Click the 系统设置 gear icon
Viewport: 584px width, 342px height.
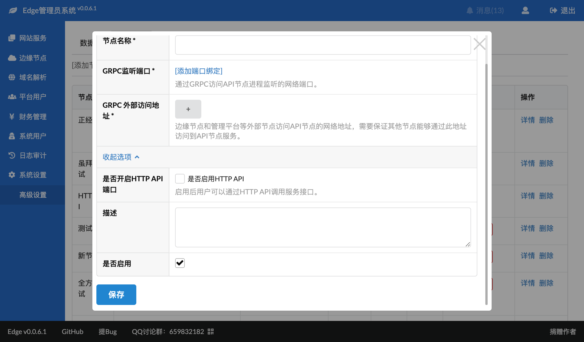(x=12, y=175)
